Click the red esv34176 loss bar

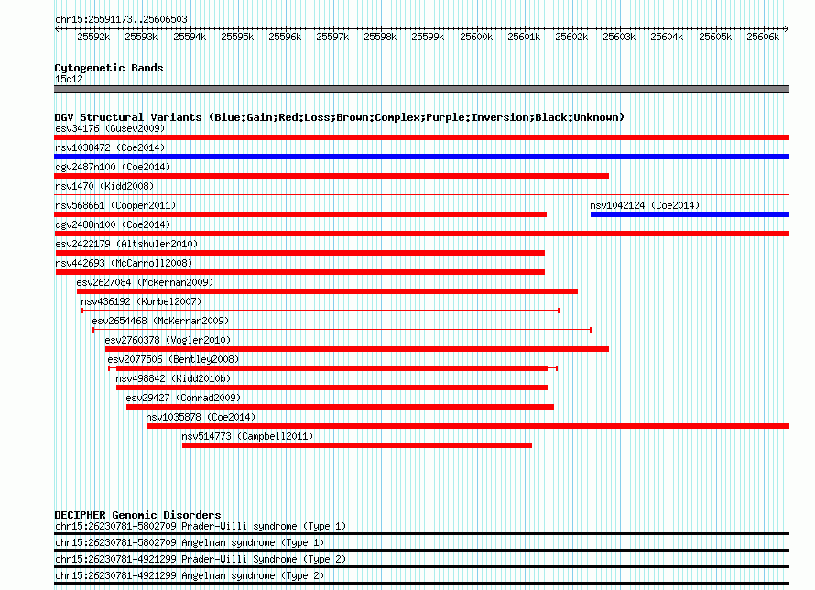point(421,137)
